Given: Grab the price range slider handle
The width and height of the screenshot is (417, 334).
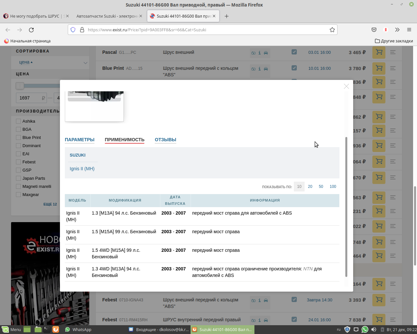Looking at the screenshot, I should click(x=20, y=86).
